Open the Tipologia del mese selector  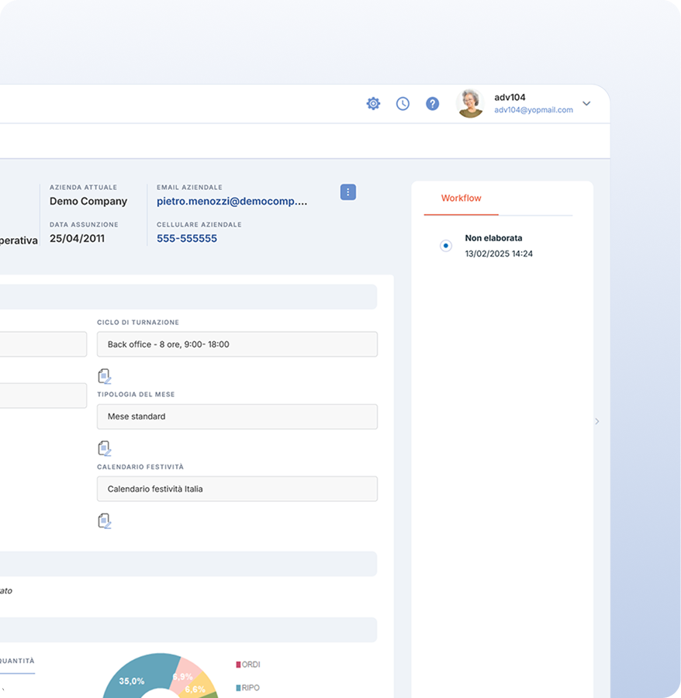tap(237, 416)
